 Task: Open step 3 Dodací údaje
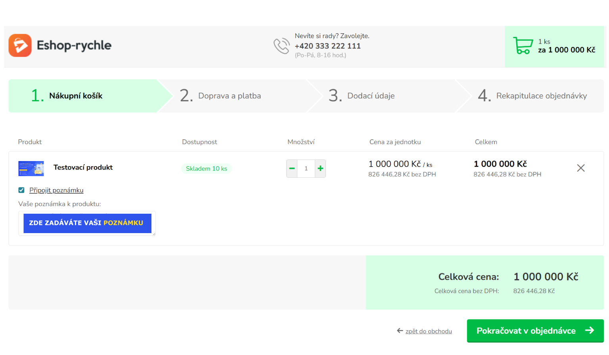(x=371, y=96)
